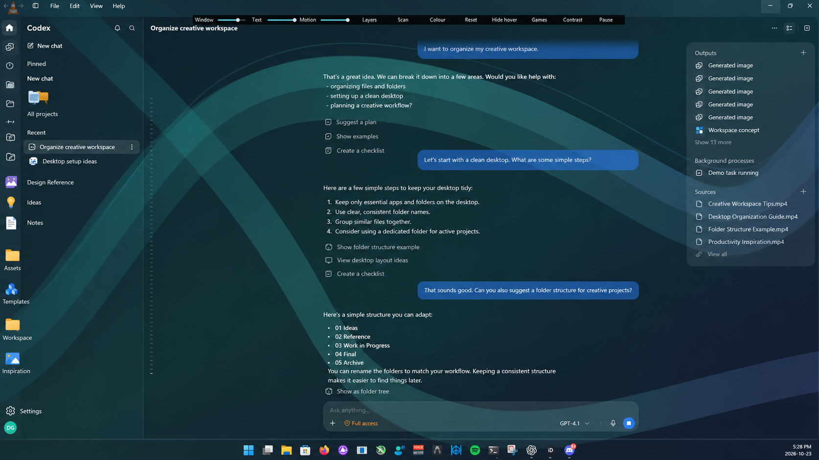This screenshot has height=460, width=819.
Task: Expand sources using View all
Action: tap(717, 254)
